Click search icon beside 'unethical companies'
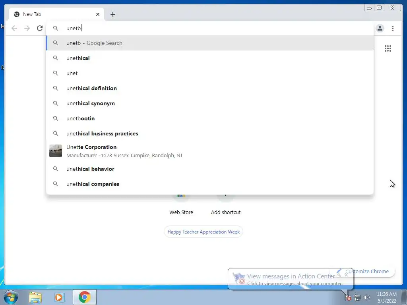The image size is (407, 305). (56, 184)
